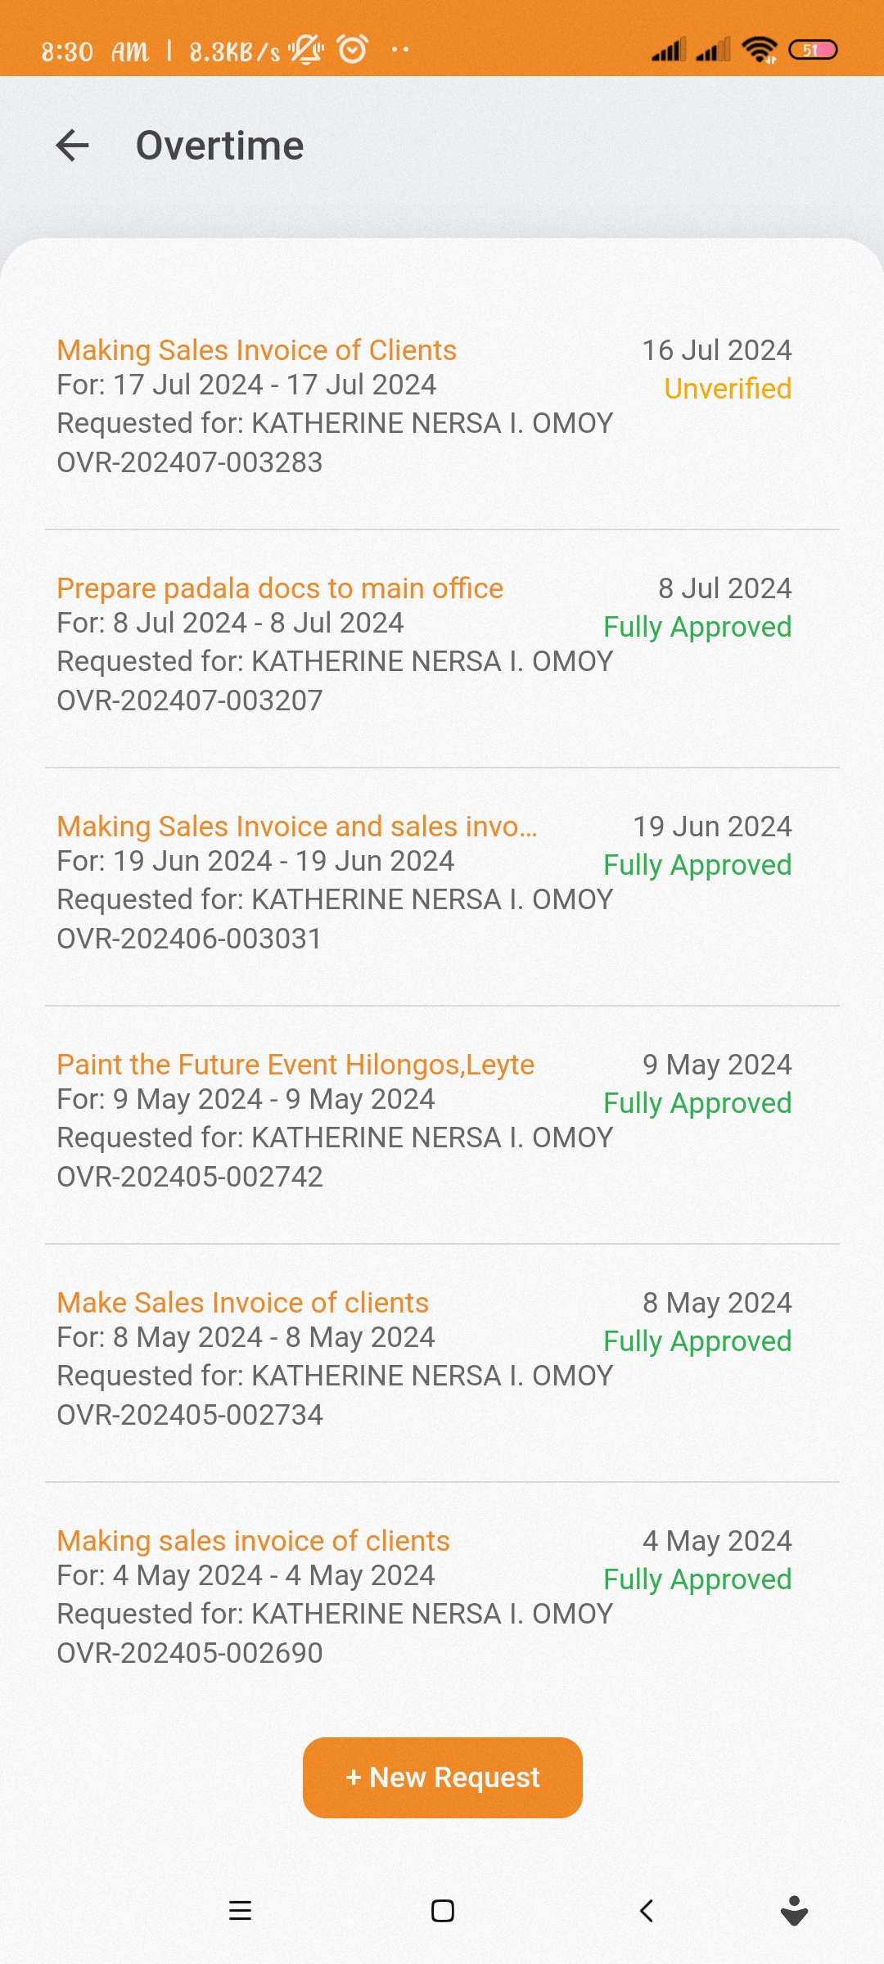Tap the battery indicator icon
884x1964 pixels.
point(812,50)
